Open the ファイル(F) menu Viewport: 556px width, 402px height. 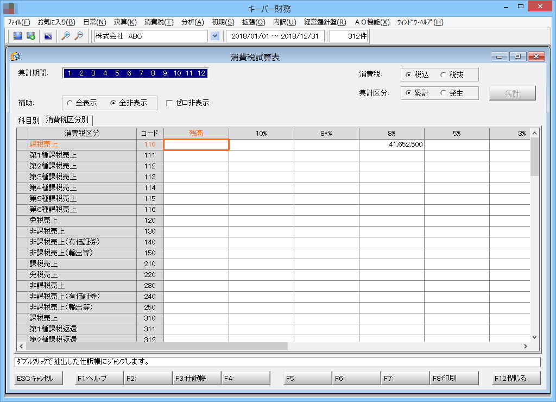pos(19,22)
